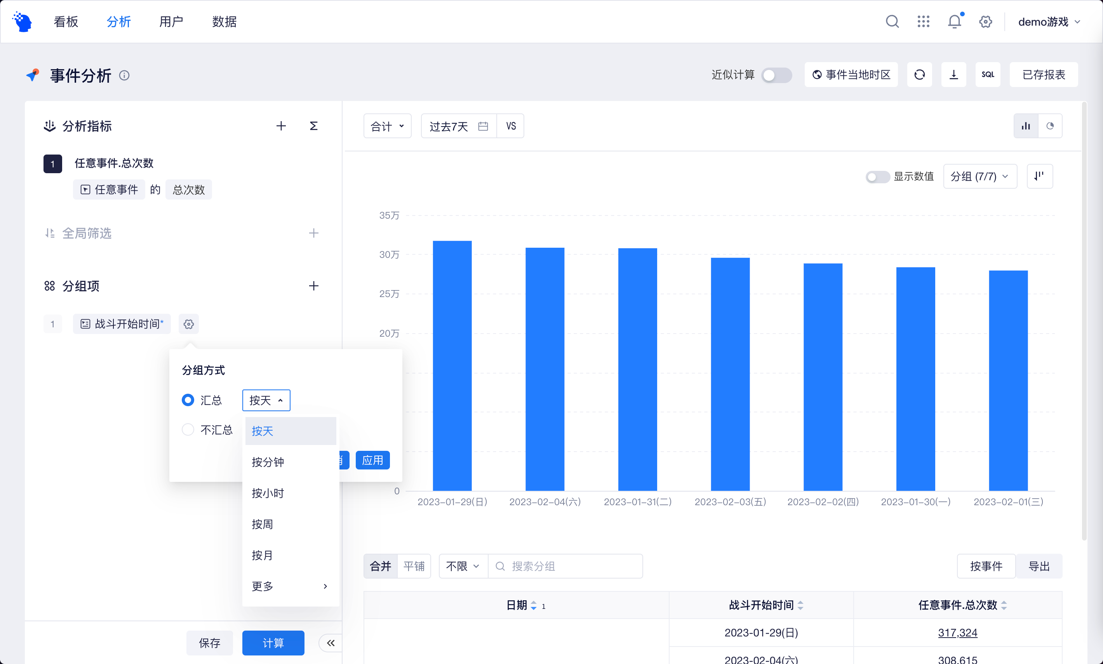Image resolution: width=1103 pixels, height=664 pixels.
Task: Switch table to 合并 mode
Action: pyautogui.click(x=380, y=566)
